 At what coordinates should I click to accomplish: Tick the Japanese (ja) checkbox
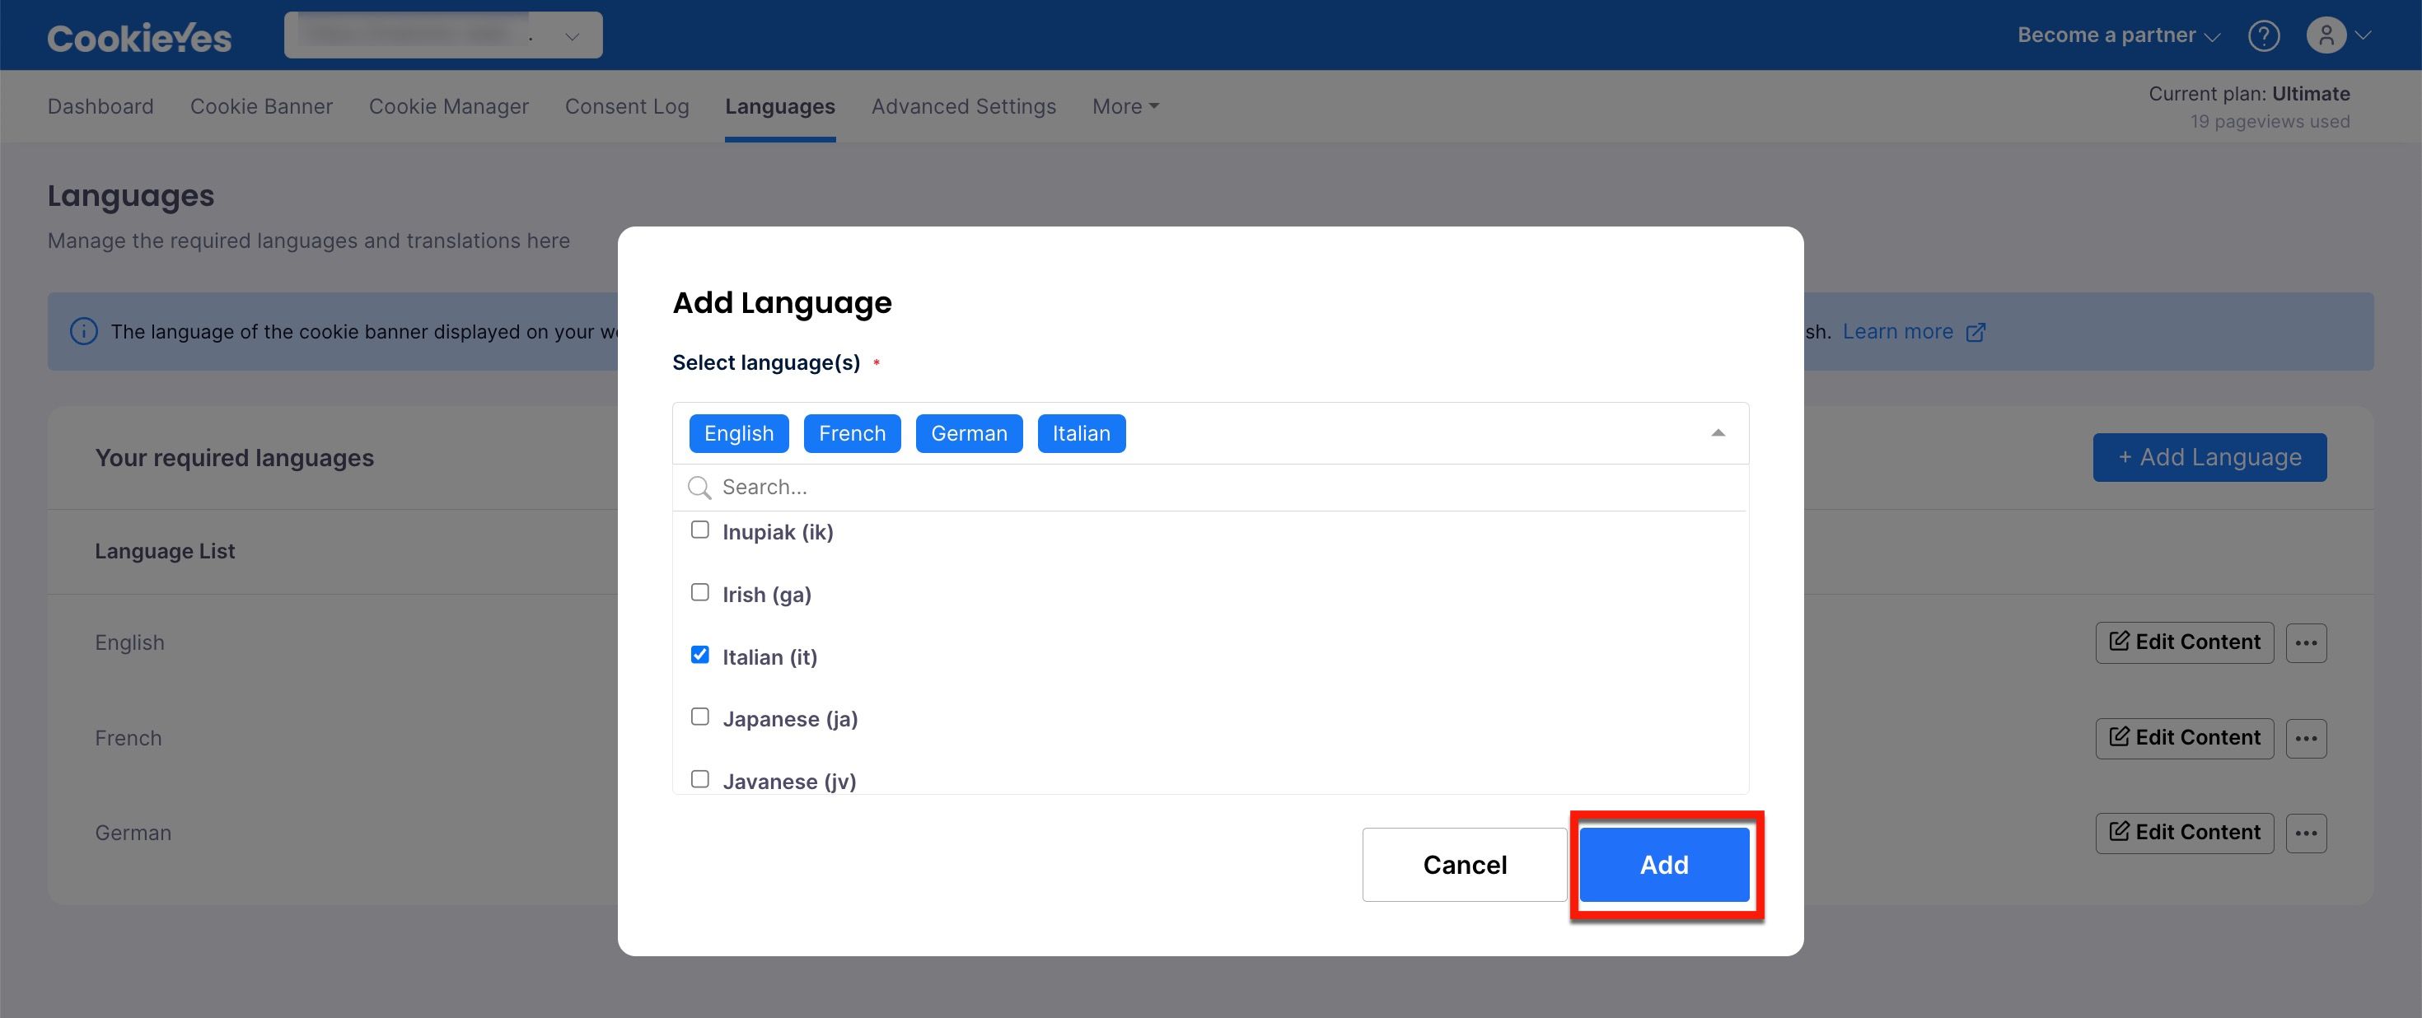click(x=699, y=717)
